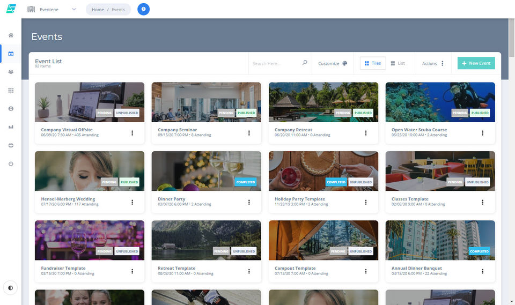515x305 pixels.
Task: Click the '92 Items' count text
Action: [43, 66]
